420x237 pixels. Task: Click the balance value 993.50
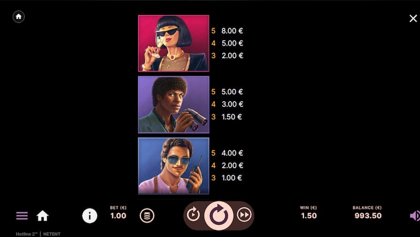368,215
